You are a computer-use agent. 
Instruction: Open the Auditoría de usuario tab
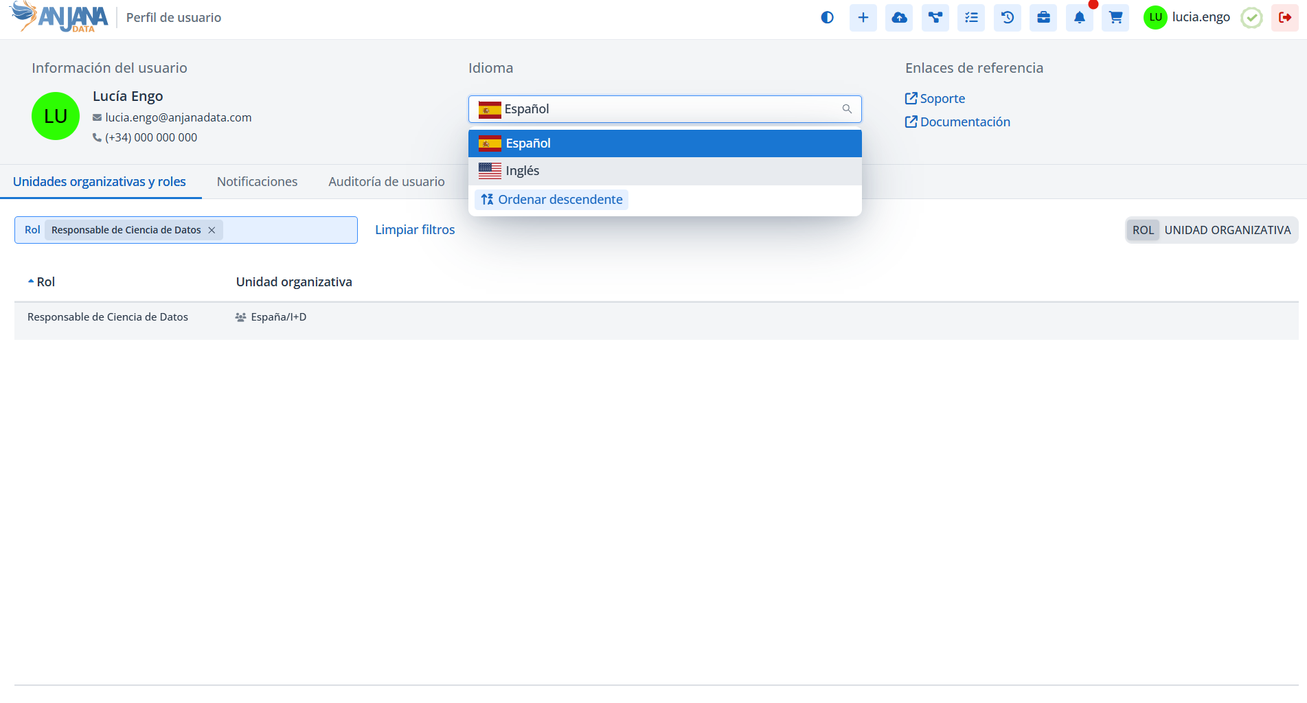pyautogui.click(x=386, y=182)
